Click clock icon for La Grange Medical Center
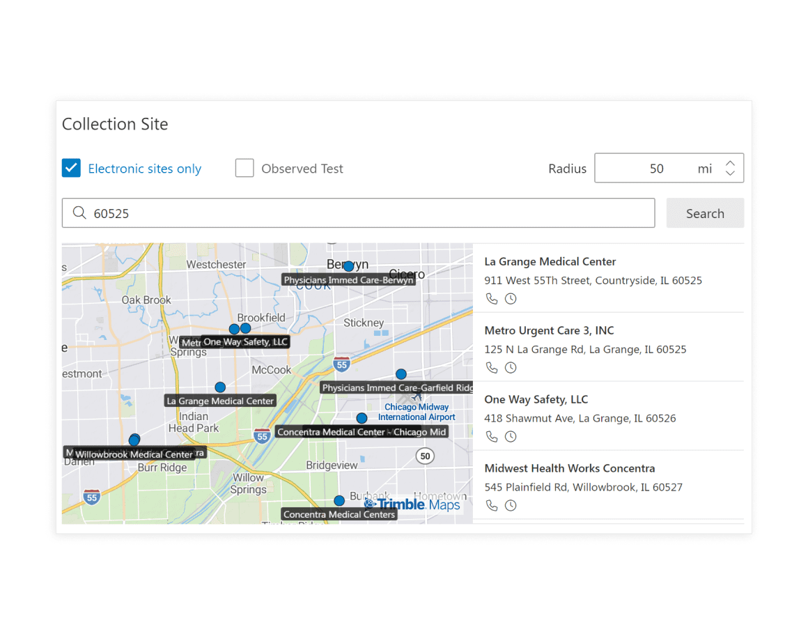Image resolution: width=808 pixels, height=634 pixels. [x=511, y=299]
